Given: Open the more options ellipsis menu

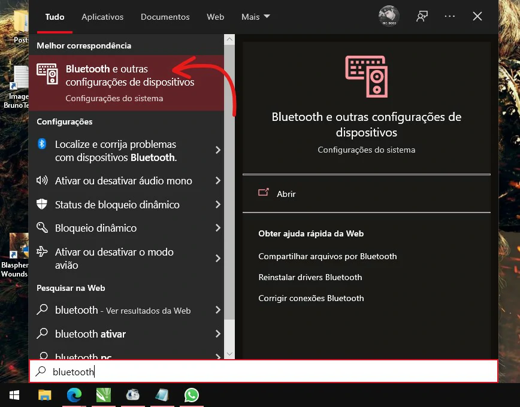Looking at the screenshot, I should pos(450,16).
